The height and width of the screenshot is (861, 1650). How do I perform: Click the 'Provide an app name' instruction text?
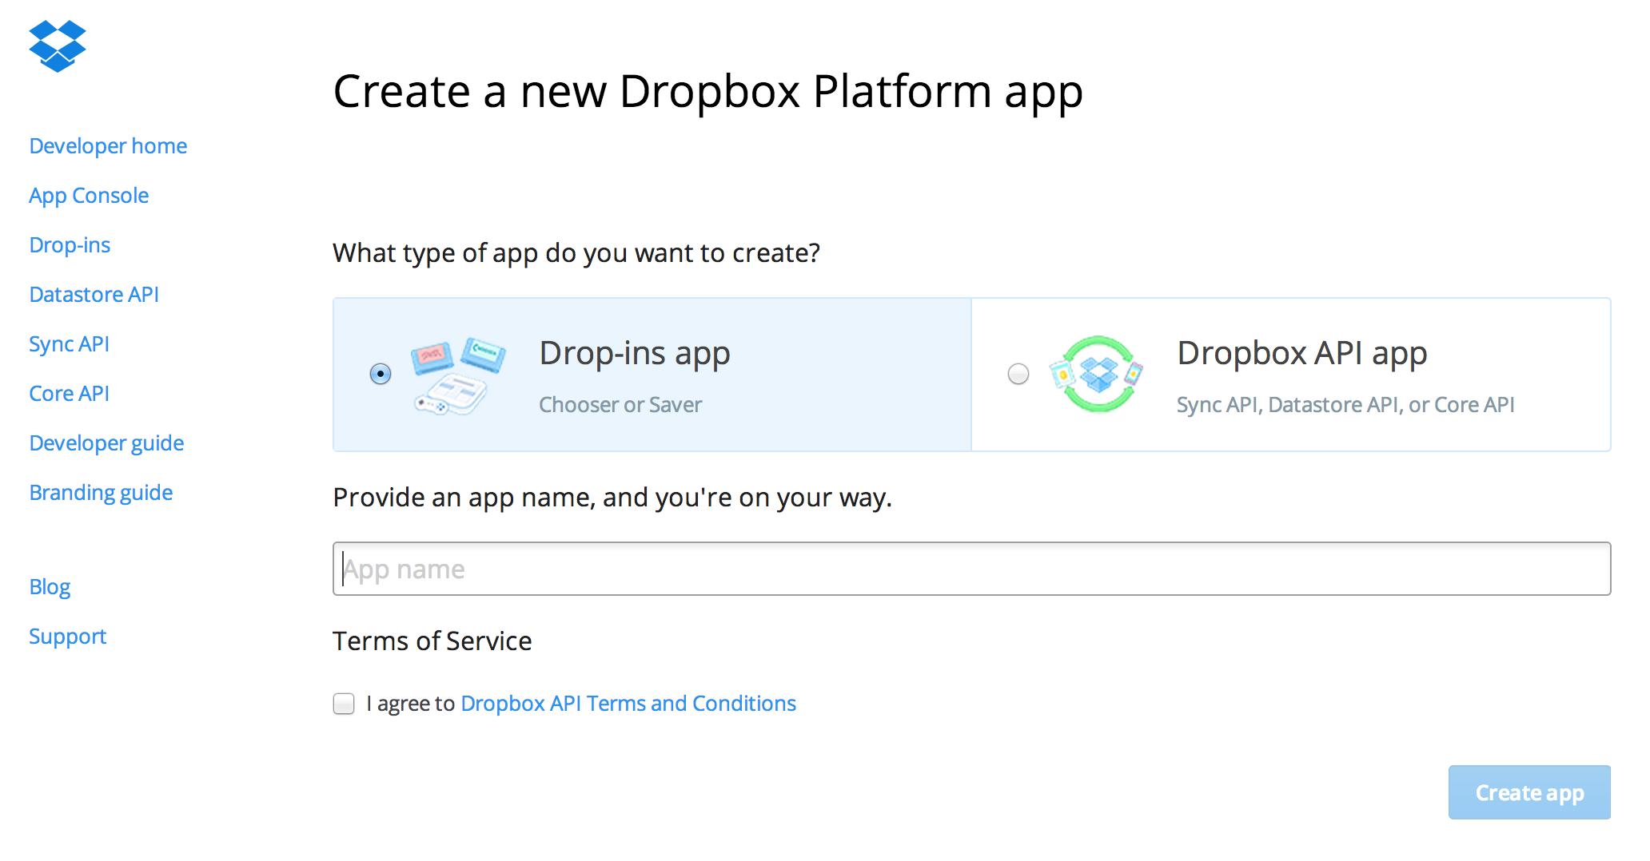tap(612, 498)
